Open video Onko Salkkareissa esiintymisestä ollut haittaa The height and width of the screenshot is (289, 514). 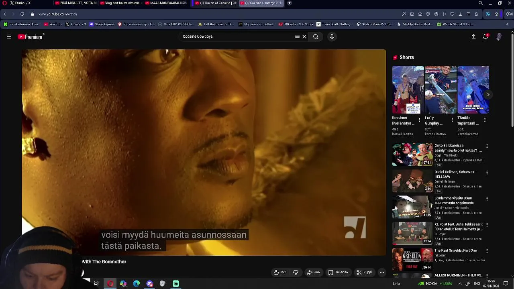[458, 148]
